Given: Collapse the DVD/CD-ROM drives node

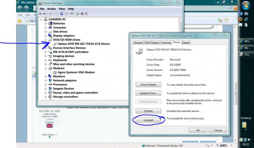Looking at the screenshot, I should tap(46, 40).
